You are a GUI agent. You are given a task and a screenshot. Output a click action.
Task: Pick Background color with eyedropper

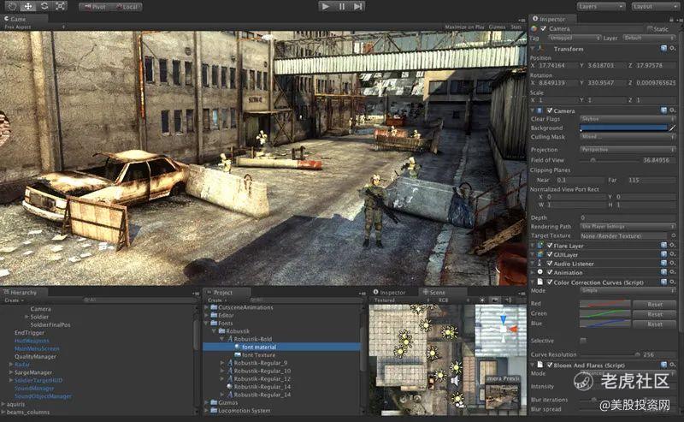point(672,128)
